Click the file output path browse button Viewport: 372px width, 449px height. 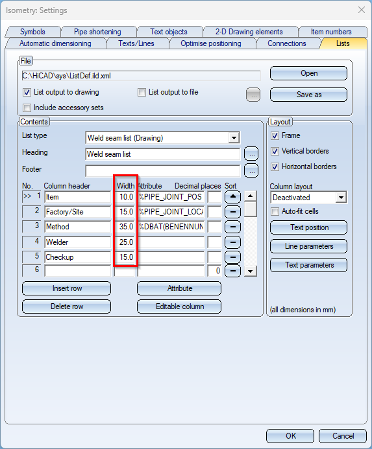[253, 95]
